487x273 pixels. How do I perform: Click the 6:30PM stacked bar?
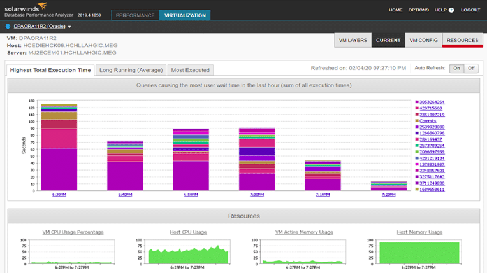(59, 148)
